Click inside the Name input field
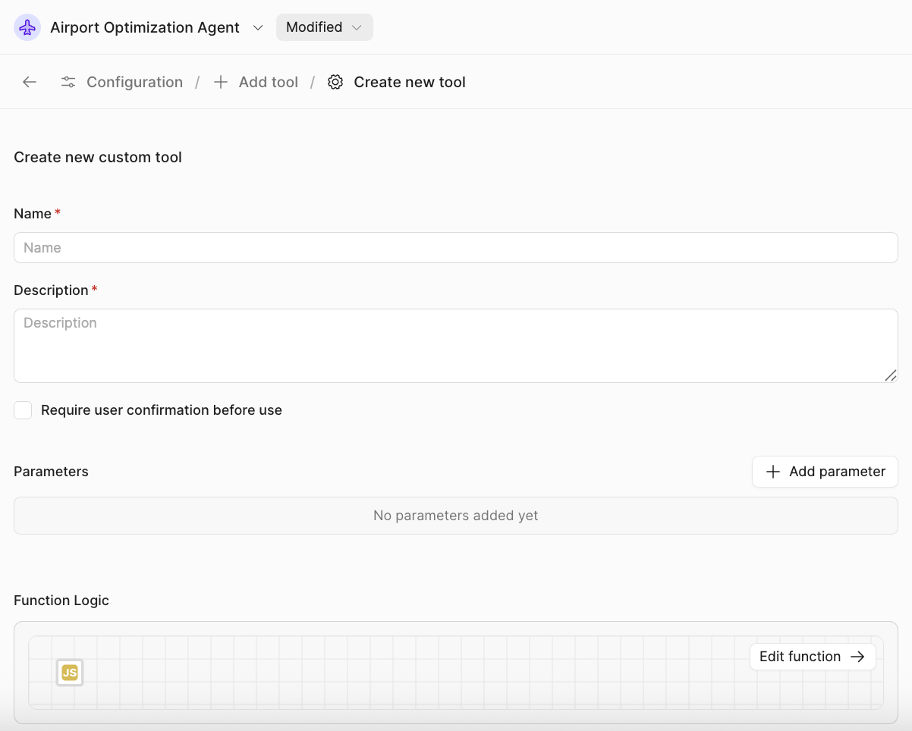The image size is (912, 731). click(x=455, y=247)
